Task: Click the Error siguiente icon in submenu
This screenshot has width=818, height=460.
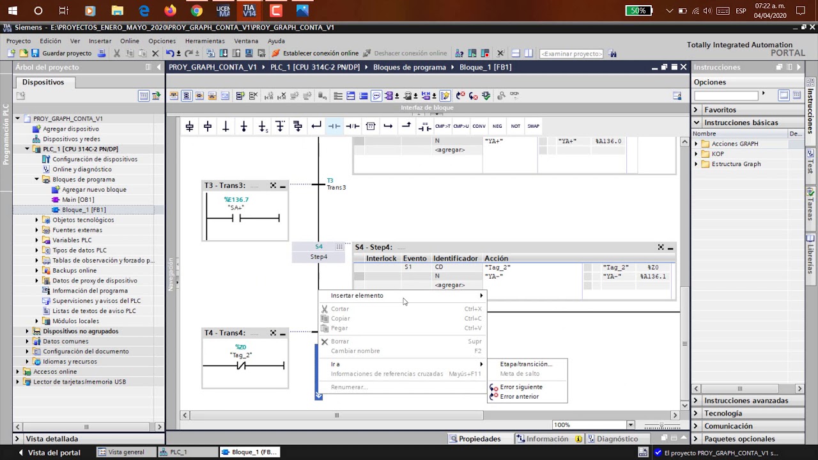Action: click(x=493, y=387)
